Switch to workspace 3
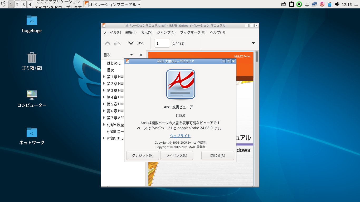360x202 pixels. pyautogui.click(x=24, y=4)
